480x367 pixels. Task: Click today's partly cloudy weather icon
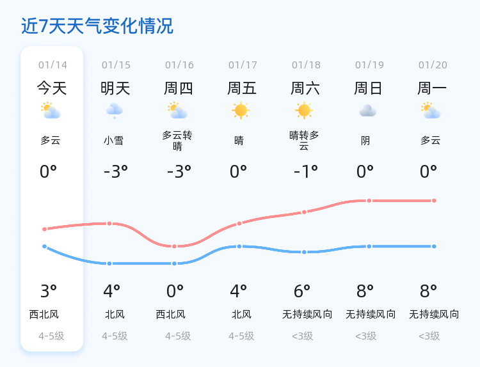point(51,111)
